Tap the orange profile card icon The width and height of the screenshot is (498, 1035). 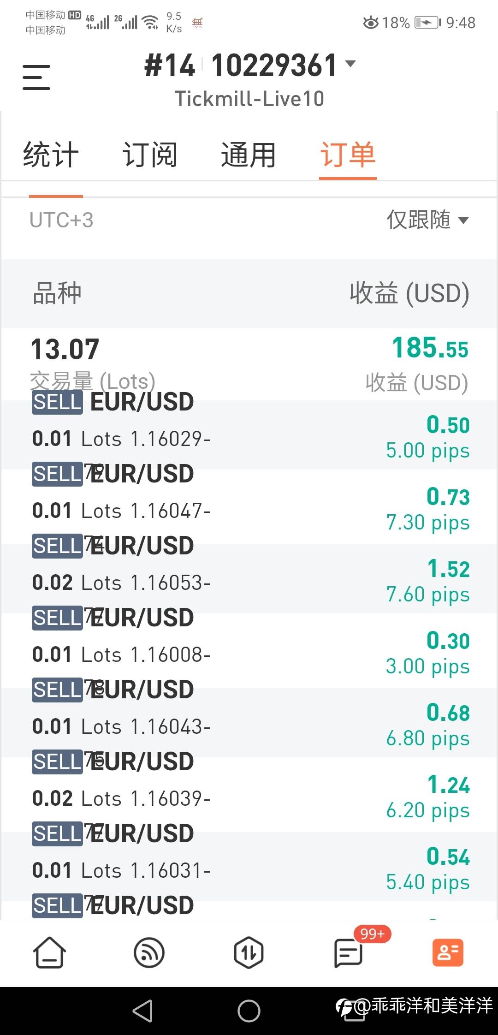point(448,952)
